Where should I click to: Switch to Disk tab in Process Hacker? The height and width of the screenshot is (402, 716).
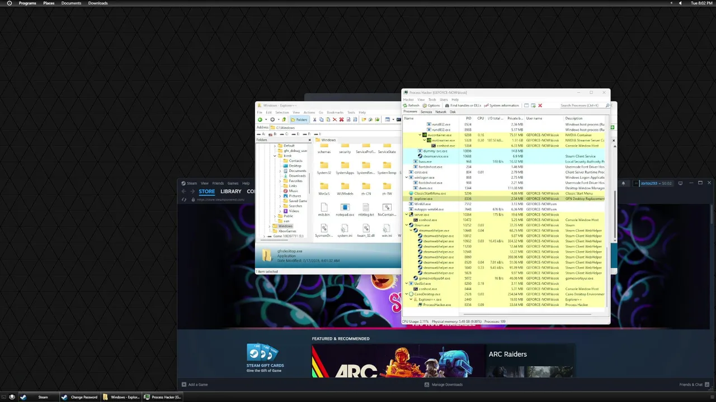(x=453, y=112)
